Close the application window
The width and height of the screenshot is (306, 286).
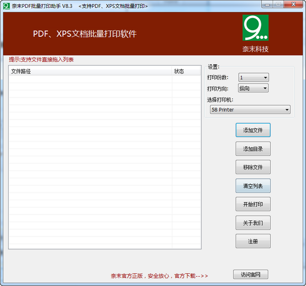coord(293,5)
